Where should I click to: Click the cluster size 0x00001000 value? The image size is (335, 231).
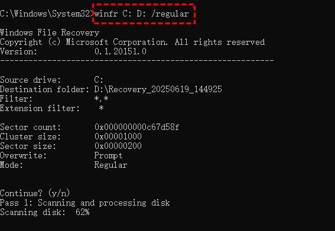(118, 136)
